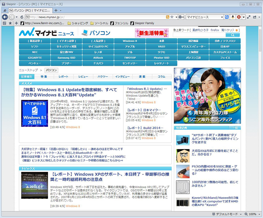Expand the navigation history dropdown arrow
Viewport: 263px width, 218px height.
click(x=16, y=17)
